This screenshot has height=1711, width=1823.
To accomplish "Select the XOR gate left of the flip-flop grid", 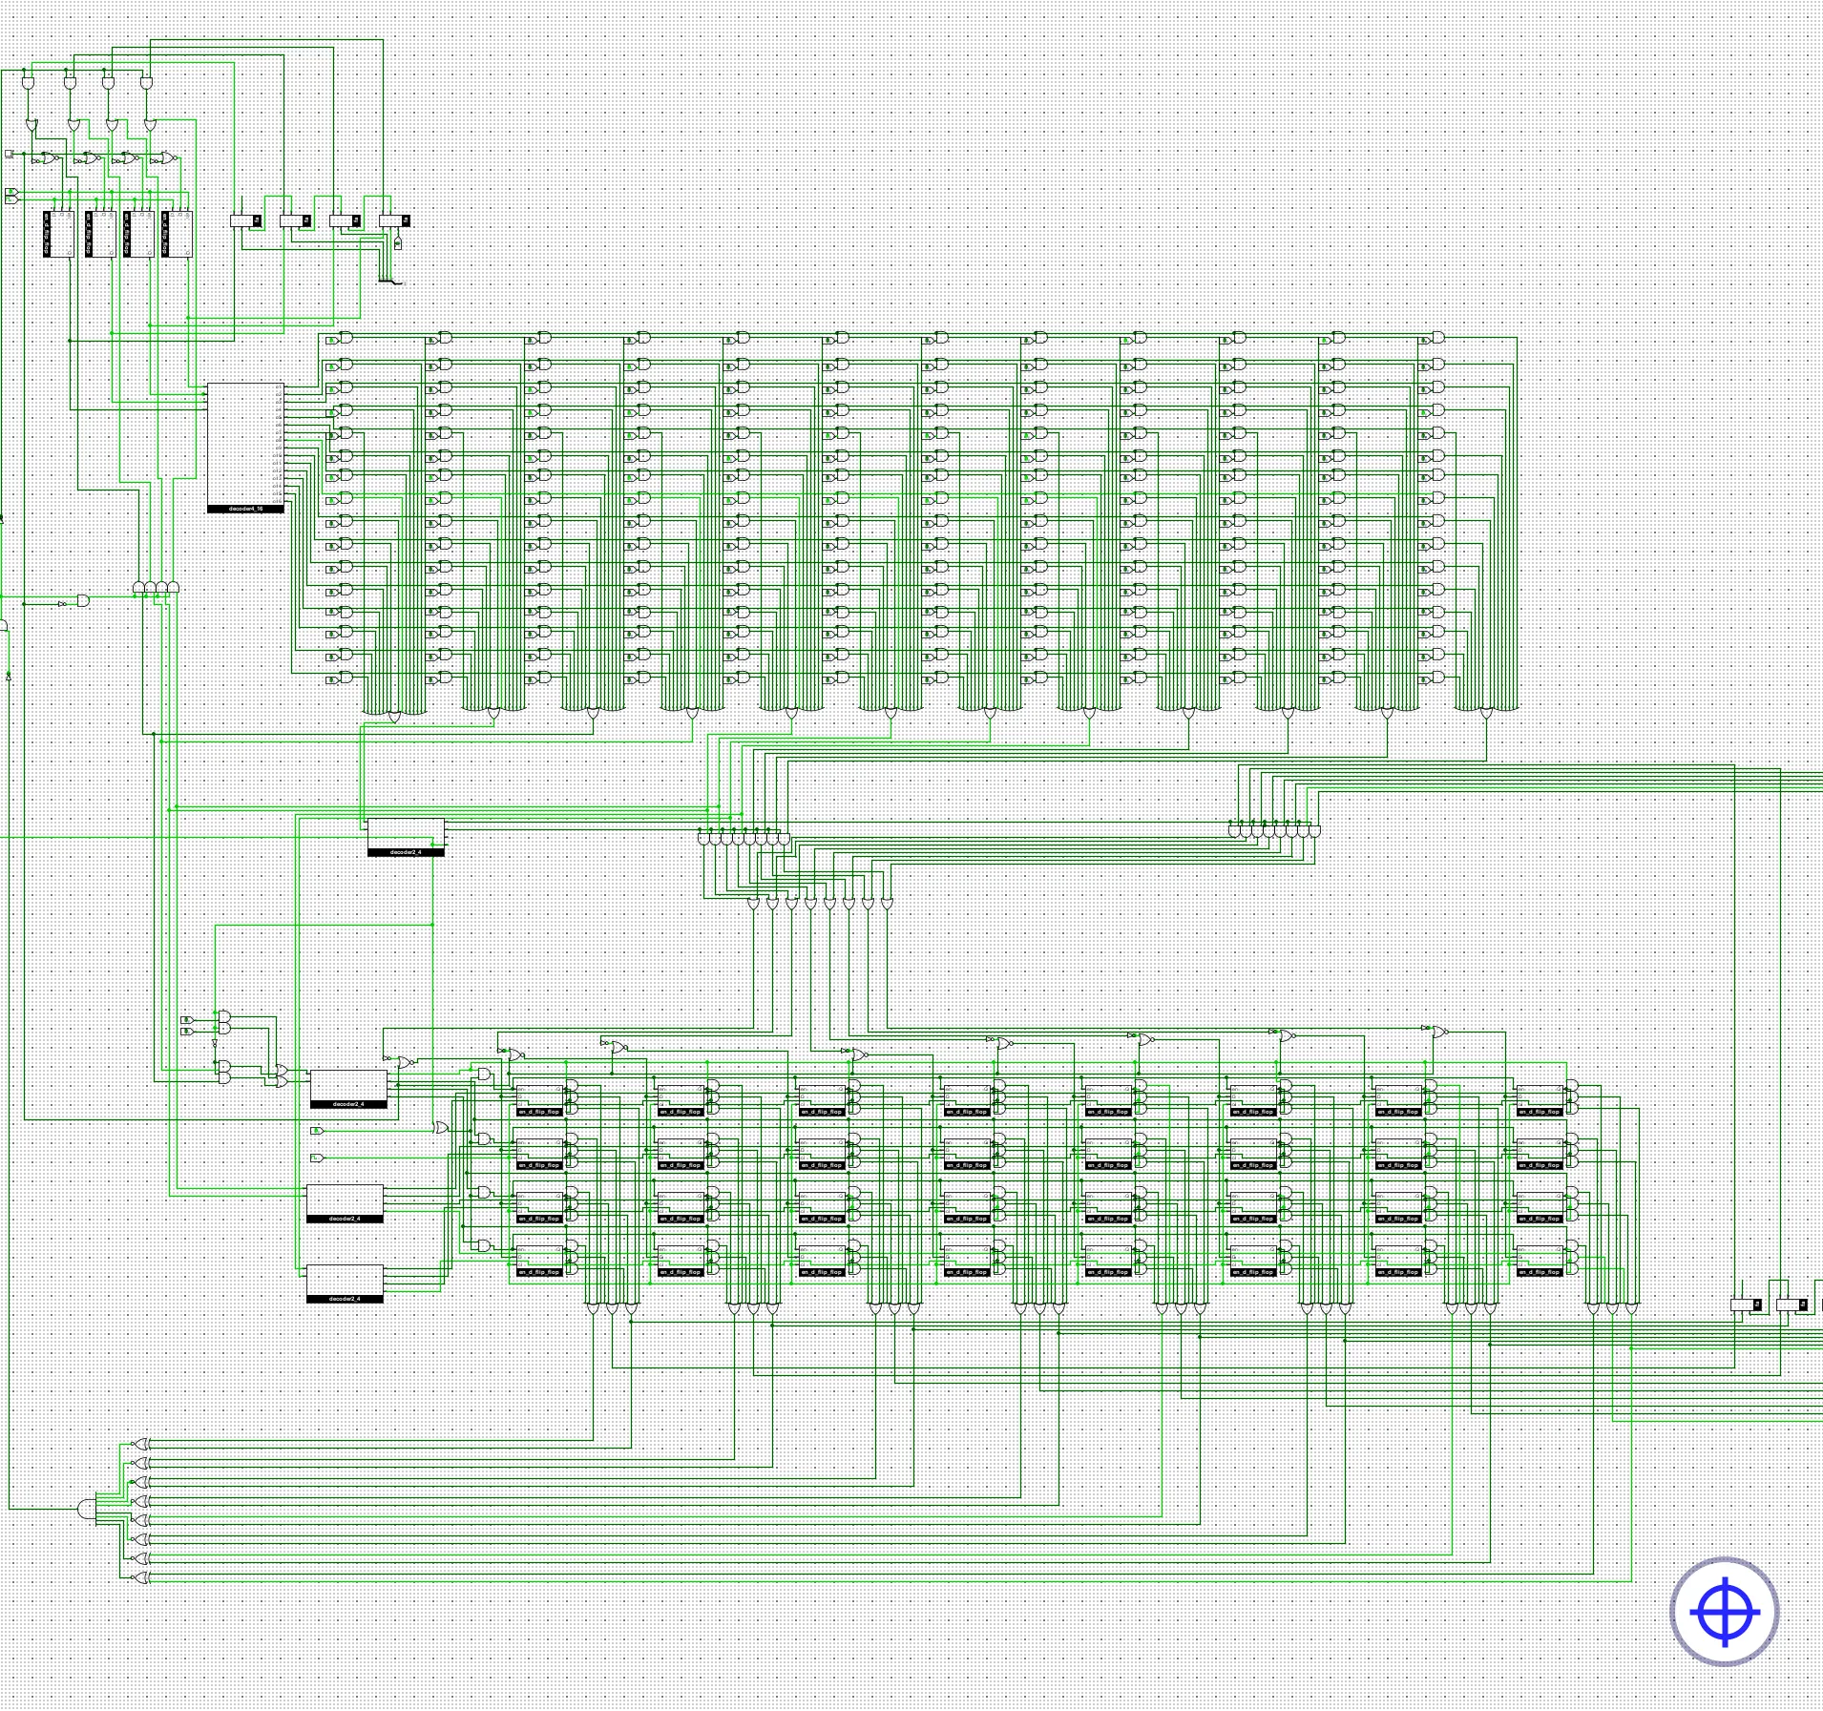I will pos(442,1128).
